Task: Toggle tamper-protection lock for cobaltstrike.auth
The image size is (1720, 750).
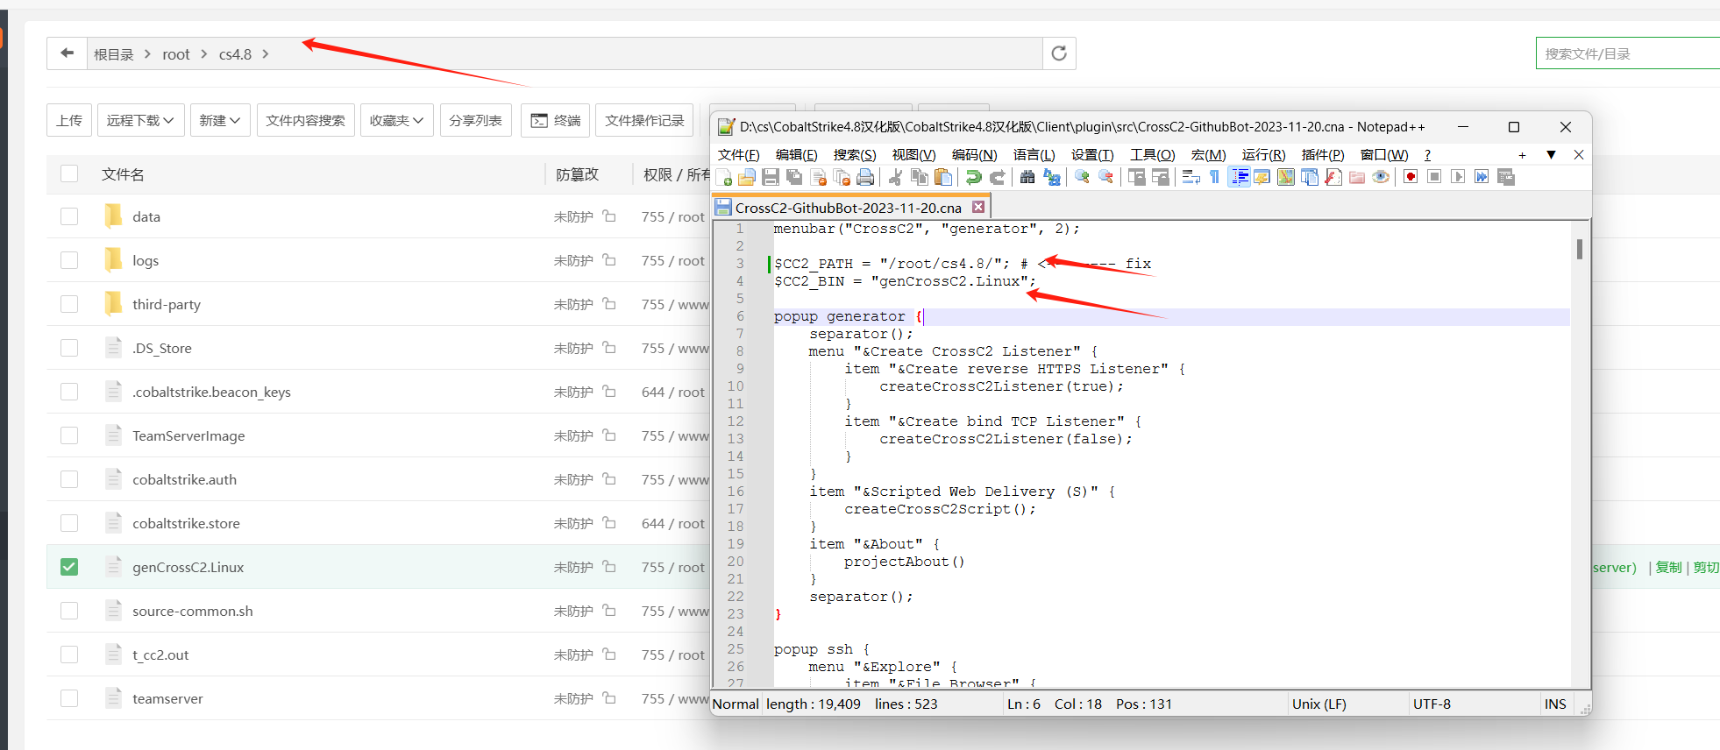Action: click(x=609, y=479)
